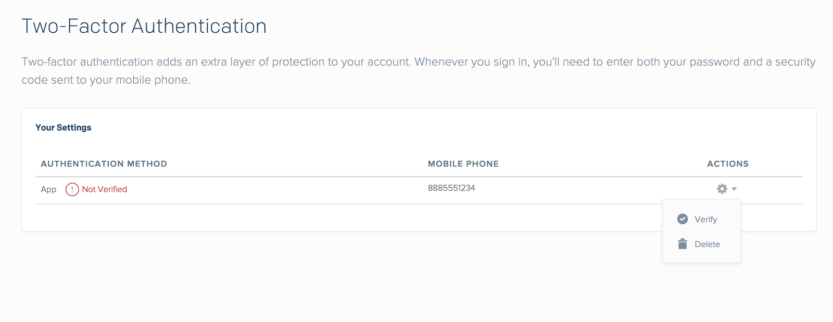Click the trash can icon
This screenshot has height=322, width=833.
point(683,243)
